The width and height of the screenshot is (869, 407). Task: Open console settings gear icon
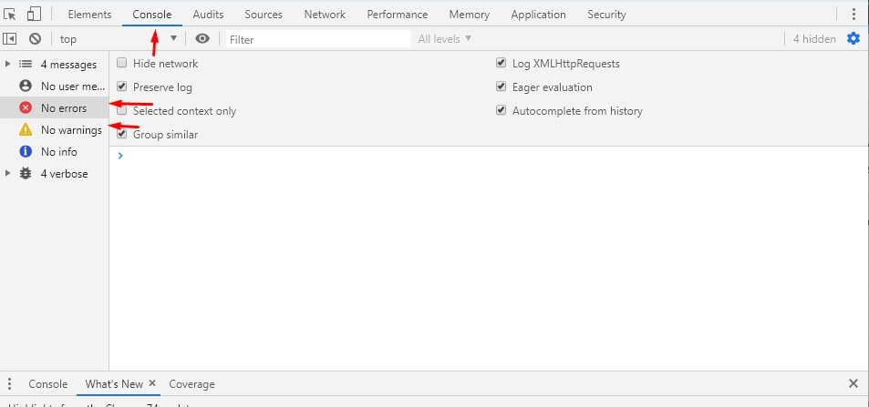point(853,38)
